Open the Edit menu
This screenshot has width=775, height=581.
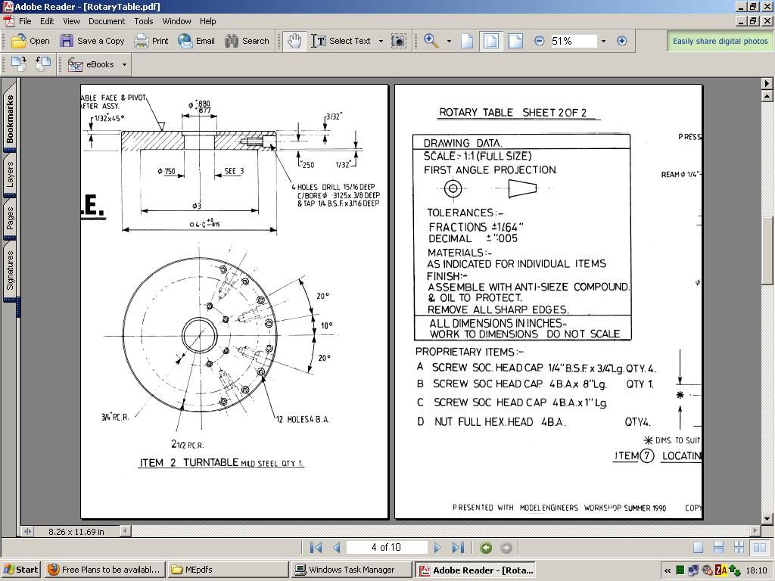pos(47,21)
